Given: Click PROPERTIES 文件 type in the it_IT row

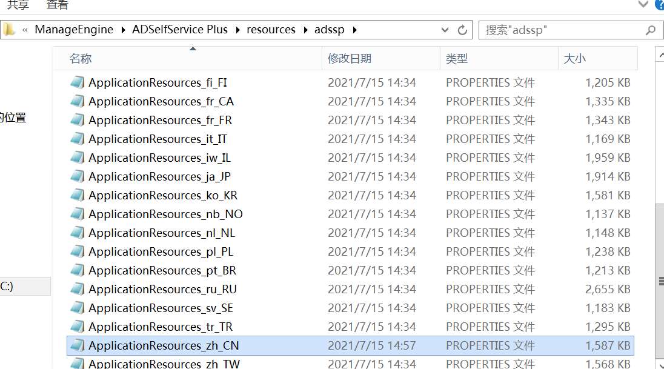Looking at the screenshot, I should [490, 139].
